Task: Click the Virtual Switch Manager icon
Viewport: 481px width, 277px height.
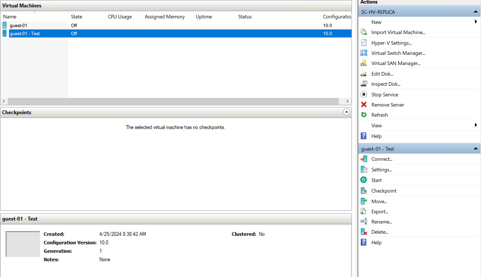Action: (364, 53)
